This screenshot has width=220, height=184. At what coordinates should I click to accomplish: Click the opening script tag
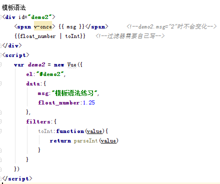(15, 55)
